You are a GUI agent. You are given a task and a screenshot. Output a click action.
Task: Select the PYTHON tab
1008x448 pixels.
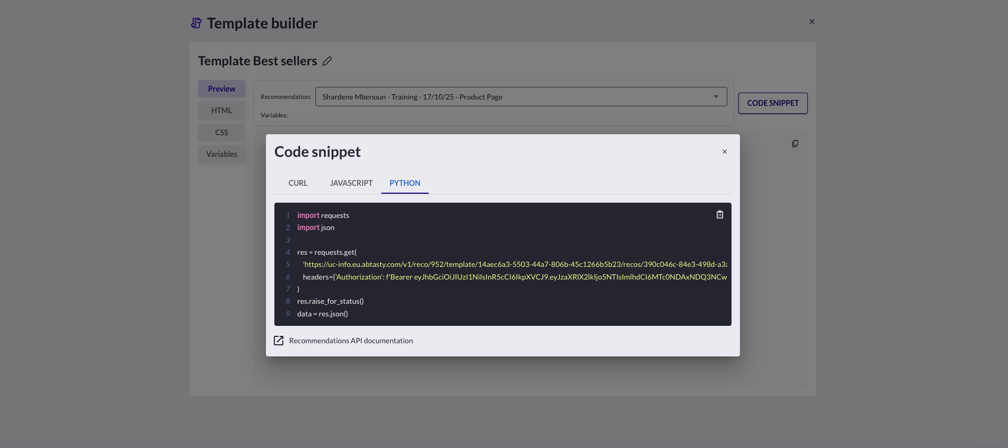404,183
